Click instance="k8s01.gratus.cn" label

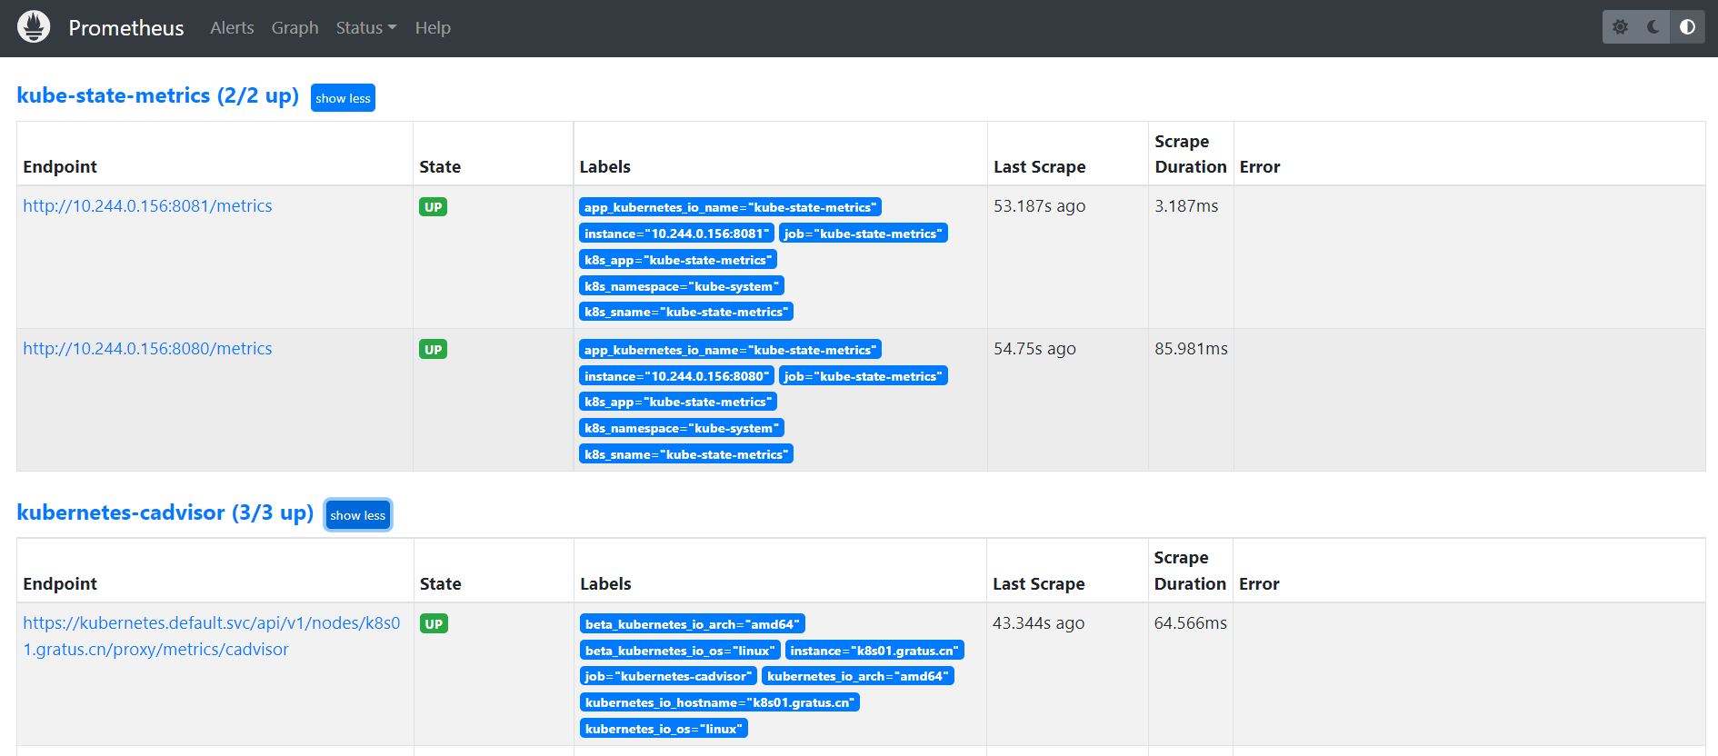tap(874, 651)
